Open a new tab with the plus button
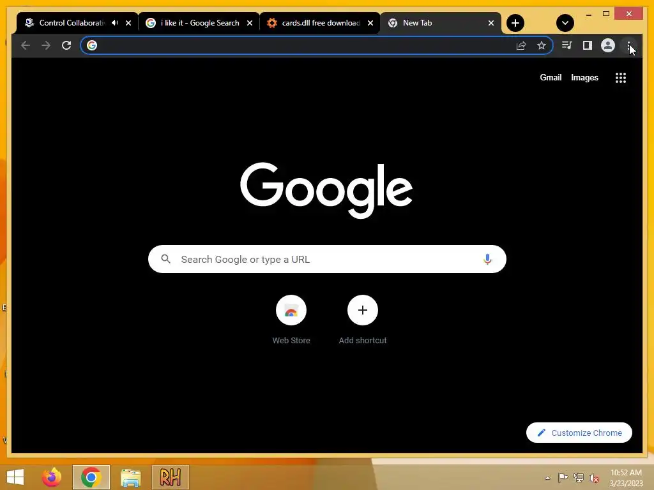The height and width of the screenshot is (490, 654). coord(515,23)
